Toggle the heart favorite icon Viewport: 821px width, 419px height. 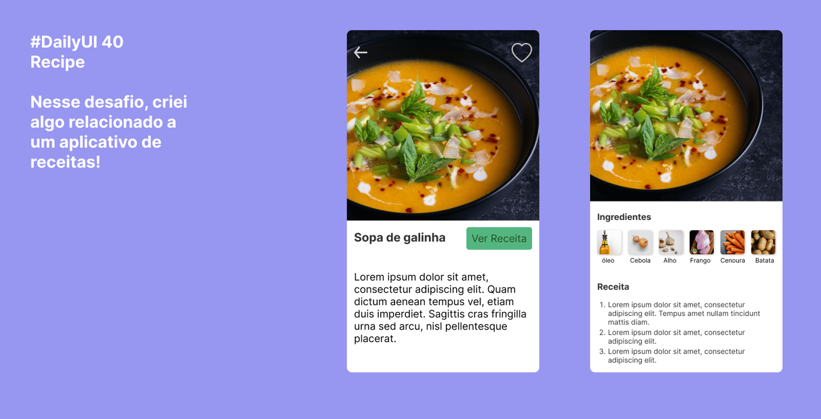point(522,52)
